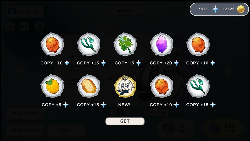Click the orange bud reward below the crystal
This screenshot has width=250, height=141.
point(162,86)
